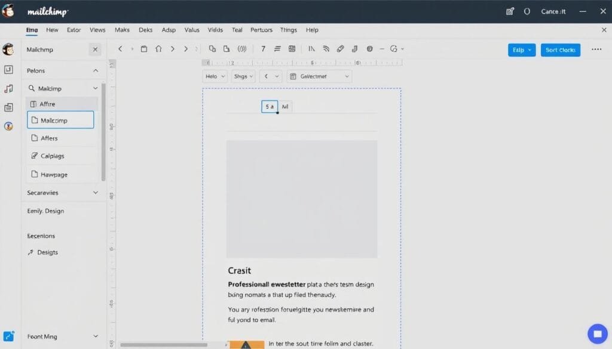Screen dimensions: 612x349
Task: Open the chat bubble in the bottom corner
Action: (x=597, y=334)
